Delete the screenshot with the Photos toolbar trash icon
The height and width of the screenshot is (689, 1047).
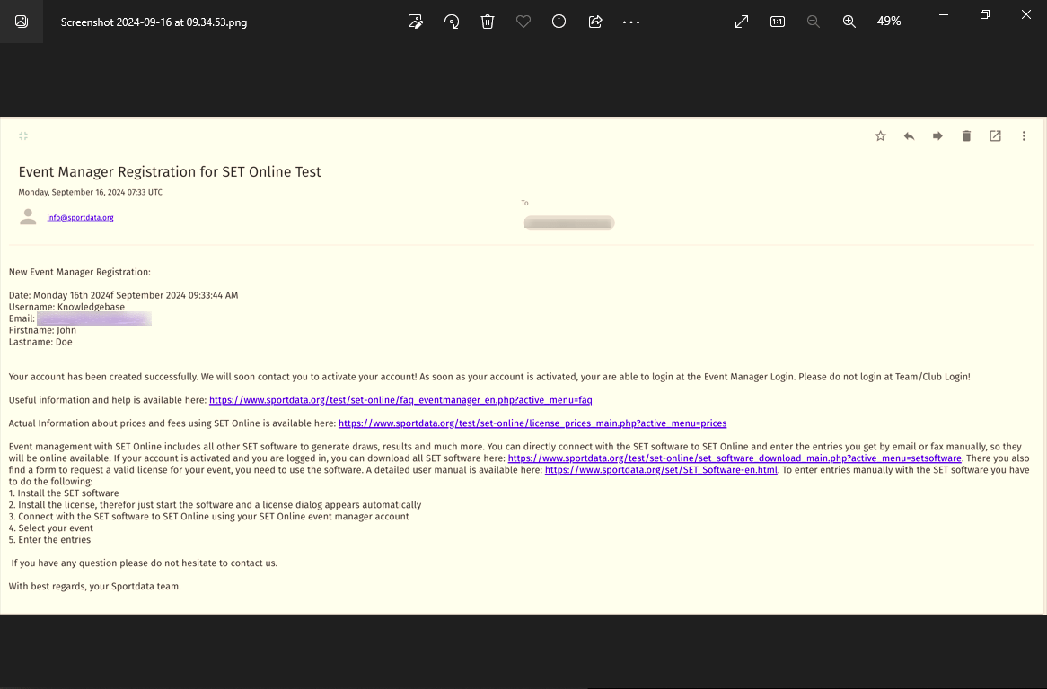488,22
